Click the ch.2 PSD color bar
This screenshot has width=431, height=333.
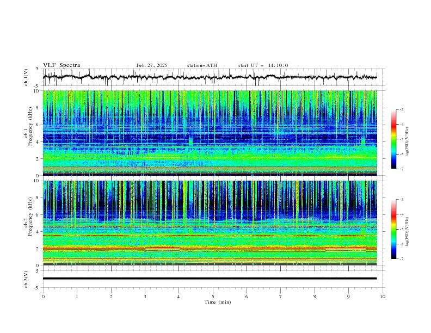coord(393,229)
